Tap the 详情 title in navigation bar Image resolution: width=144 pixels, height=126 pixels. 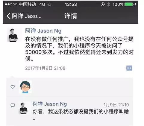[71, 16]
